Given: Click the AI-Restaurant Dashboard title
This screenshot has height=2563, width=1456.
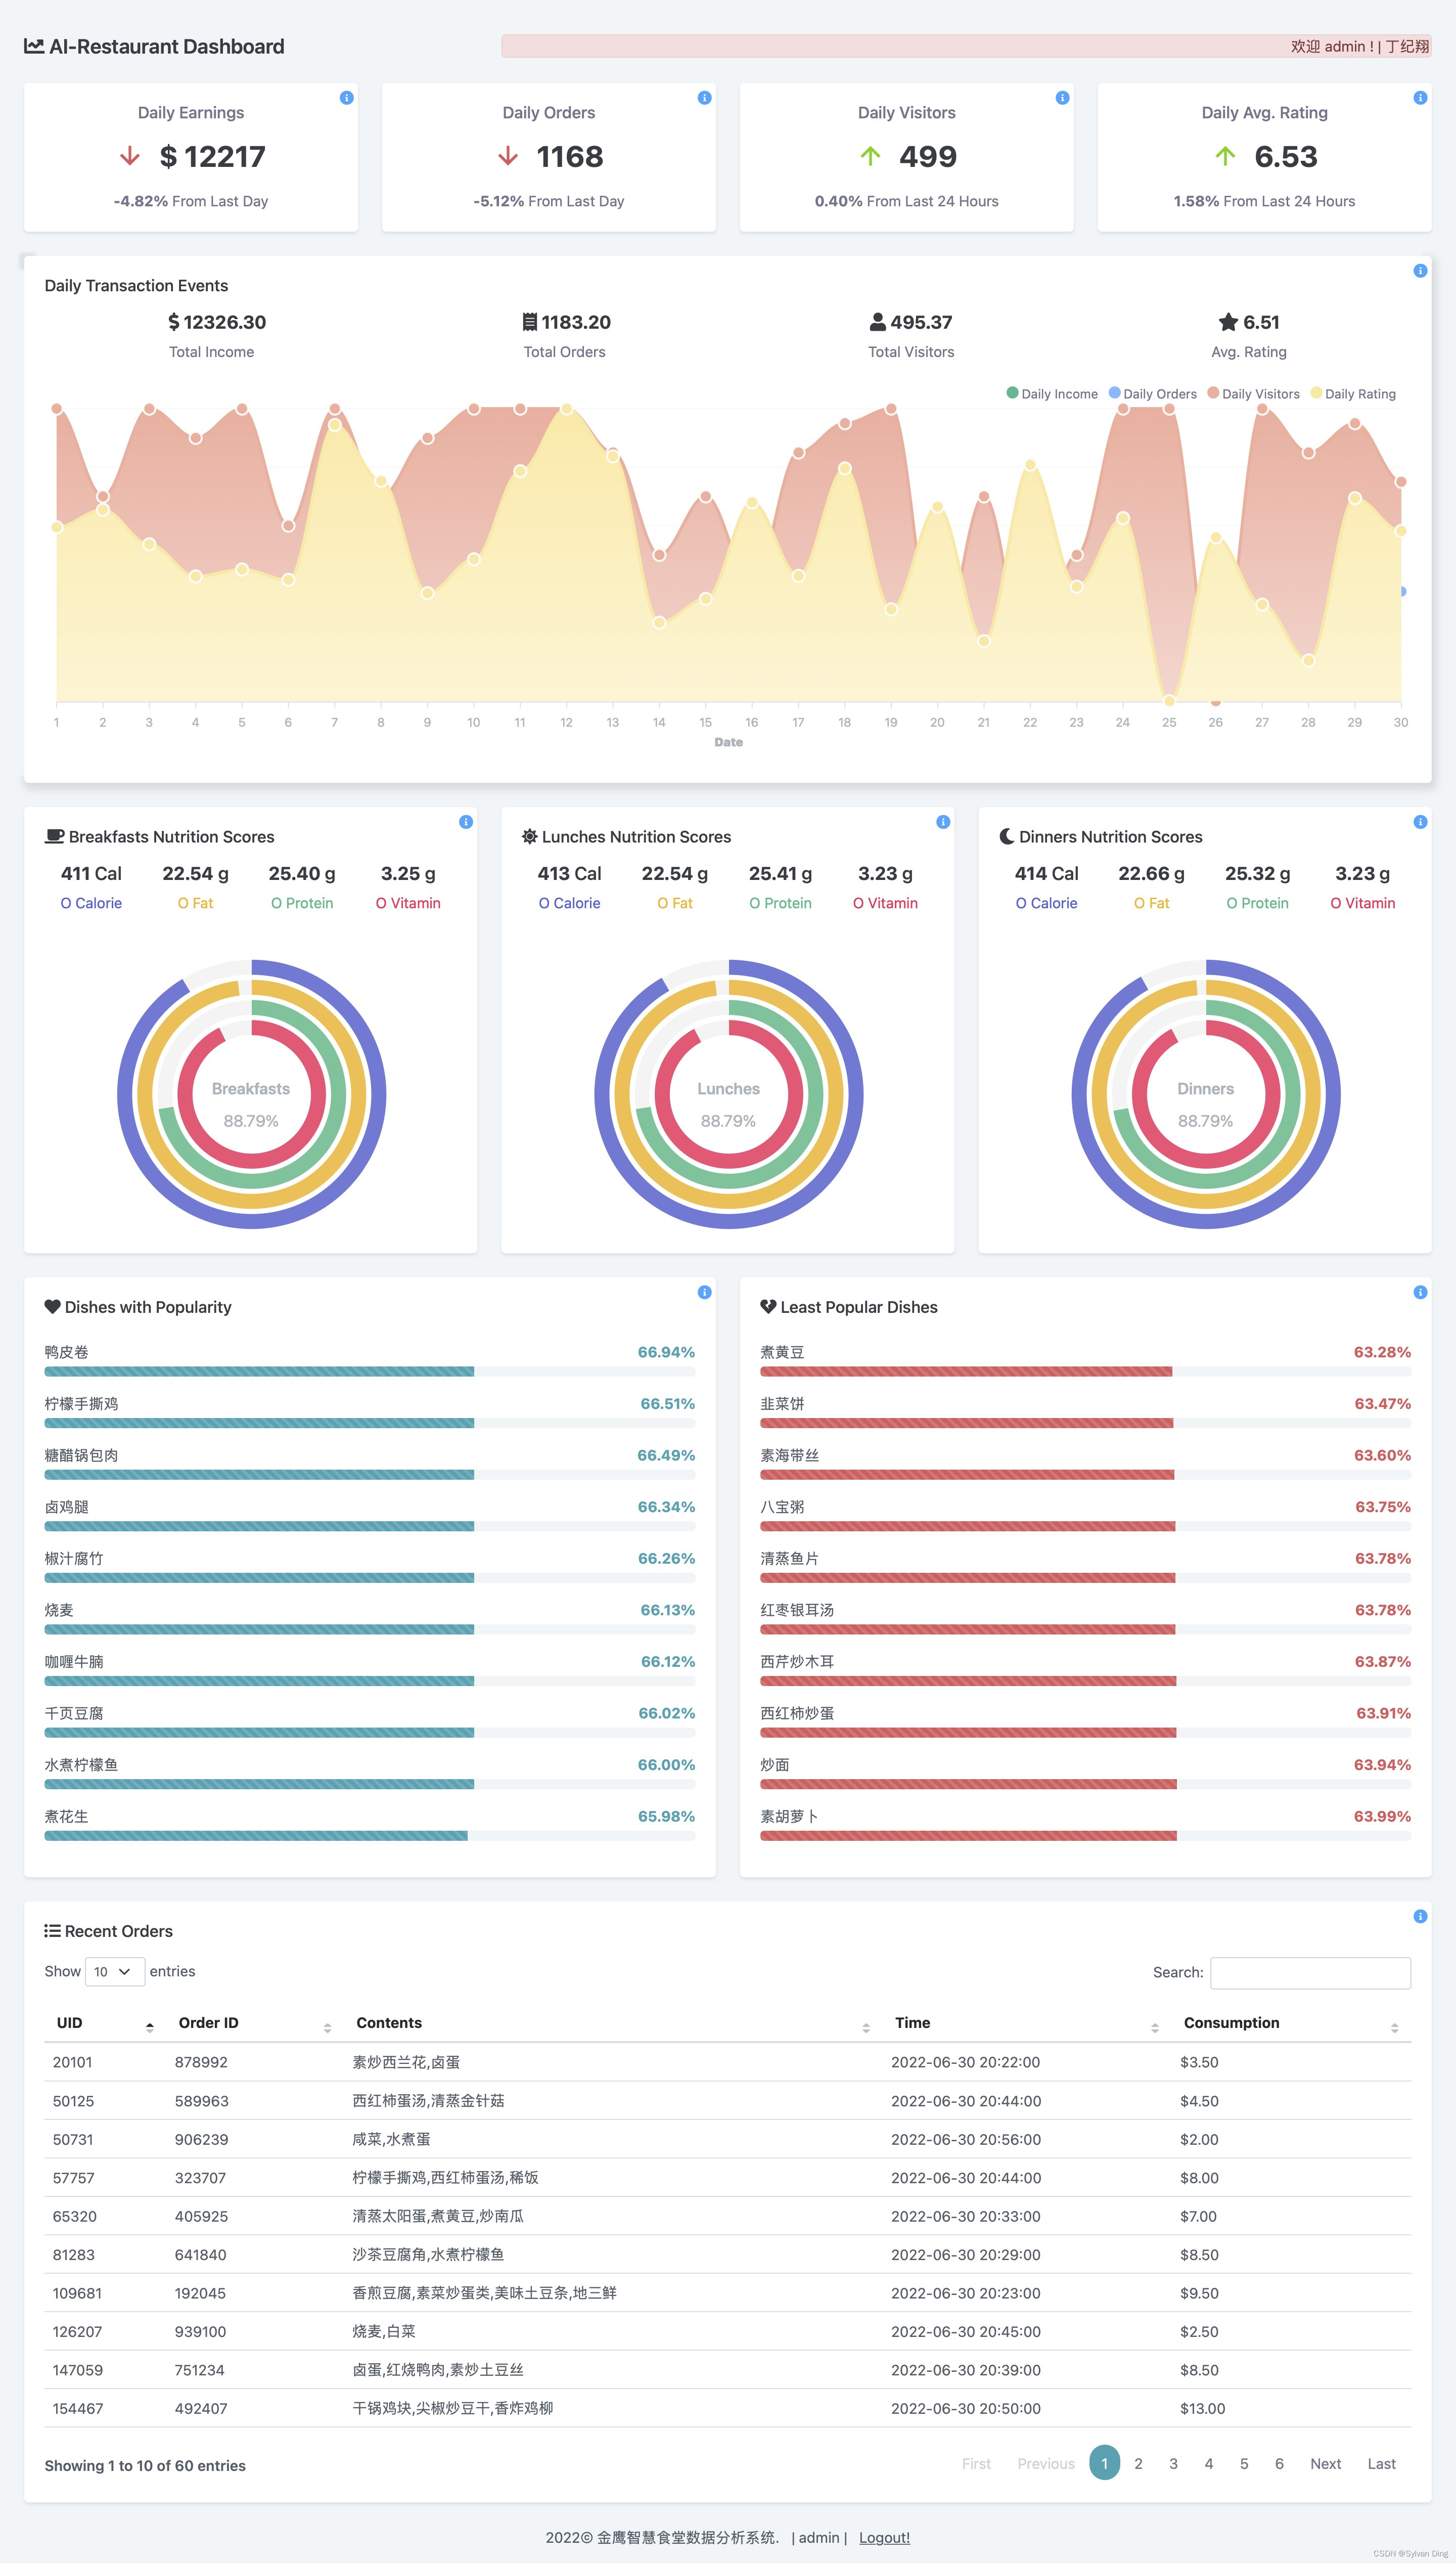Looking at the screenshot, I should 166,46.
